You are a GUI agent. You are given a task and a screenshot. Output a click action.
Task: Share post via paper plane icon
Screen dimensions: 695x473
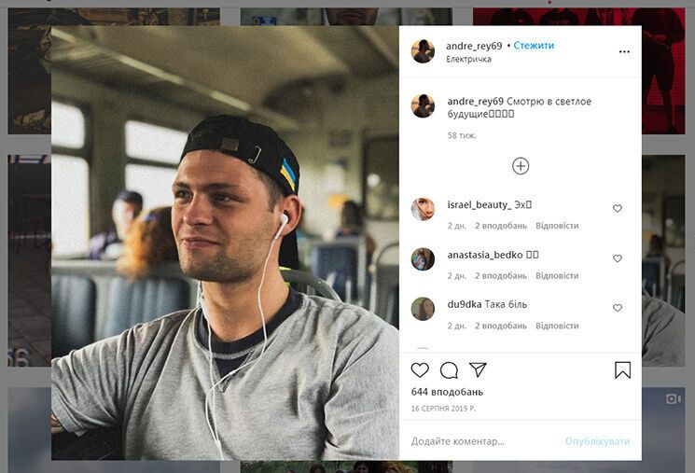pos(478,370)
